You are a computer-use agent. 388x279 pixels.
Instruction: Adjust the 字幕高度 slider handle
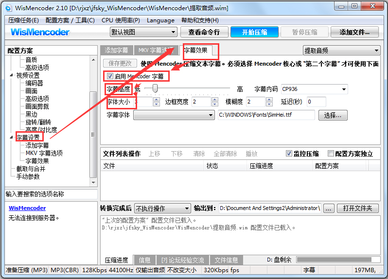155,88
